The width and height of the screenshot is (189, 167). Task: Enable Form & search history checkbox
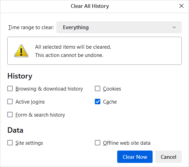click(x=10, y=115)
